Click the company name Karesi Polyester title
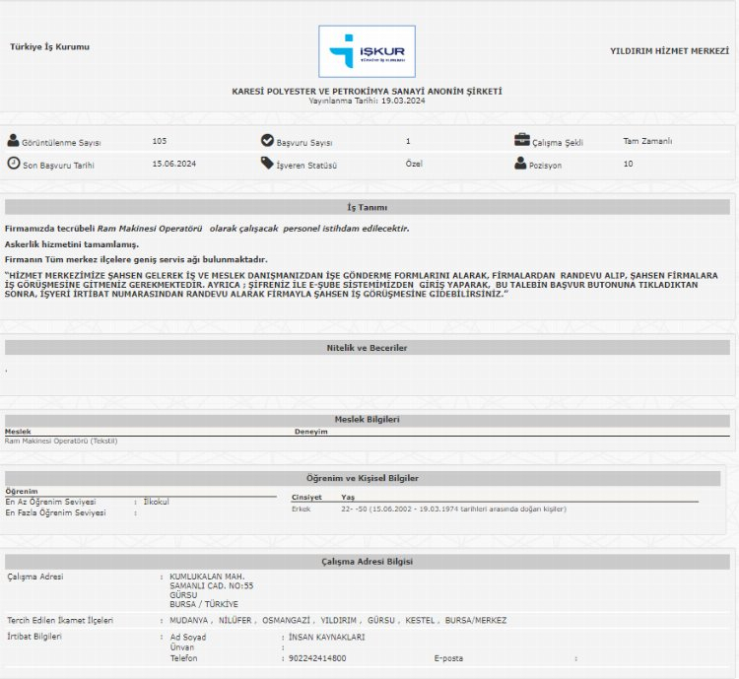Viewport: 739px width, 679px height. (x=367, y=91)
